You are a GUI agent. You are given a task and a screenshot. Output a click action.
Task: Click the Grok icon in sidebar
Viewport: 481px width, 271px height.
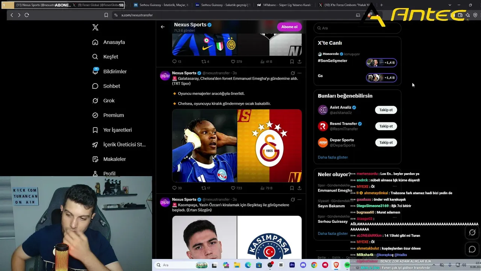point(95,100)
